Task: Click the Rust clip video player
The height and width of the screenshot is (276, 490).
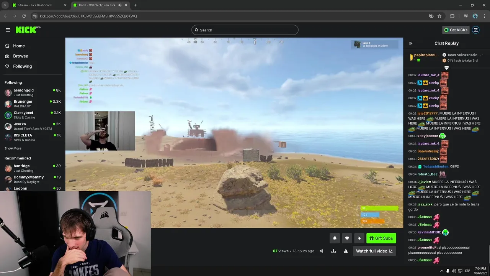Action: (x=234, y=133)
